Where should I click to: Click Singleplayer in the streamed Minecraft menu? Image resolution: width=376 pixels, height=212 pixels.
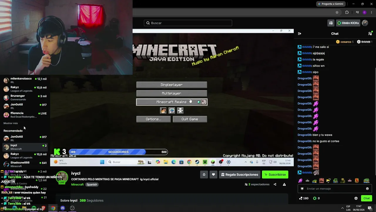click(172, 85)
